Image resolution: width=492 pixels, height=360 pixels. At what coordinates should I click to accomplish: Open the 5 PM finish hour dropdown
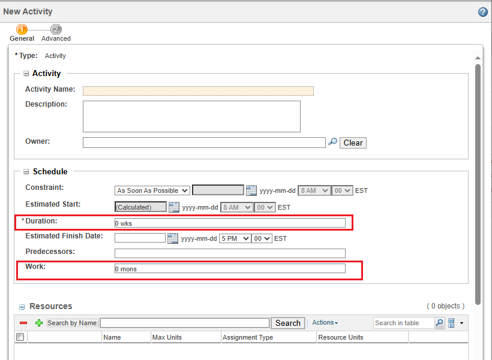[x=235, y=238]
